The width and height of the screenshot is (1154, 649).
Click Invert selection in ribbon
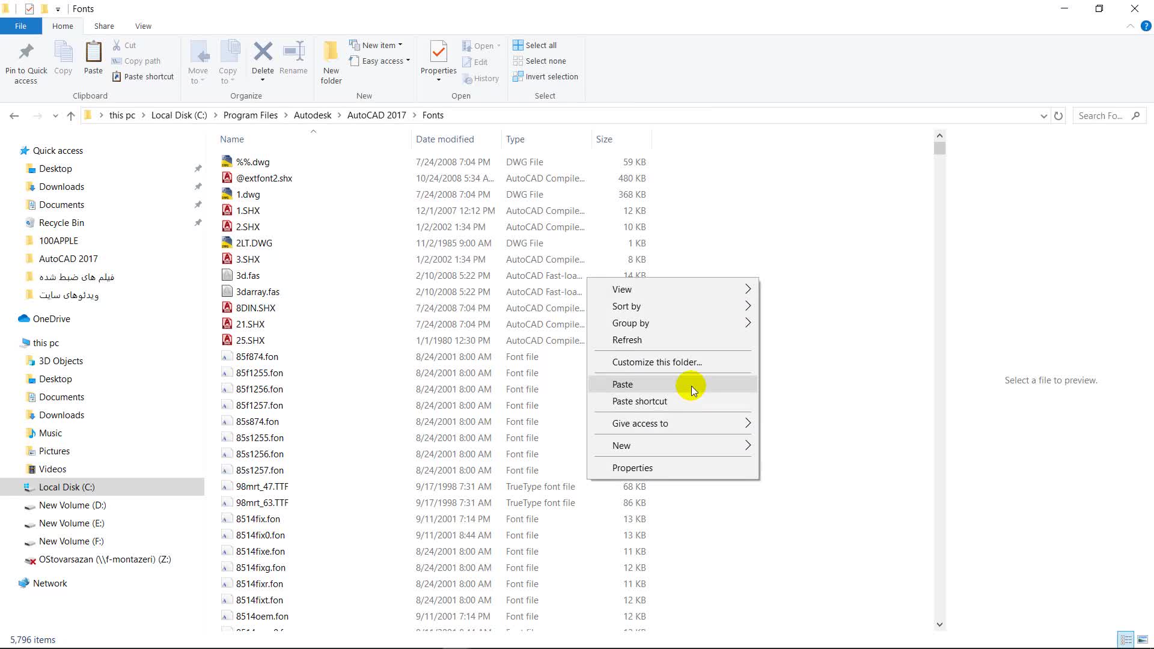coord(551,76)
